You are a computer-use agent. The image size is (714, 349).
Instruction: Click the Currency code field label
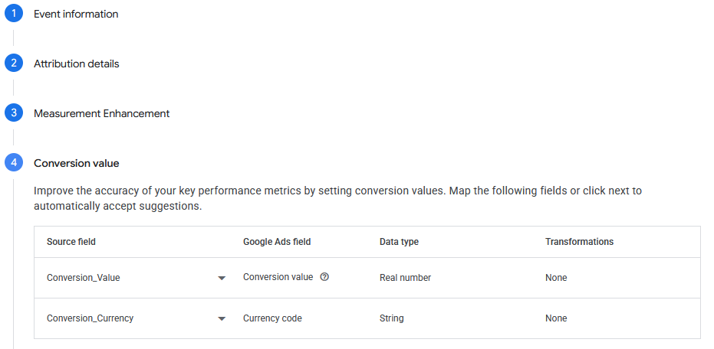272,318
